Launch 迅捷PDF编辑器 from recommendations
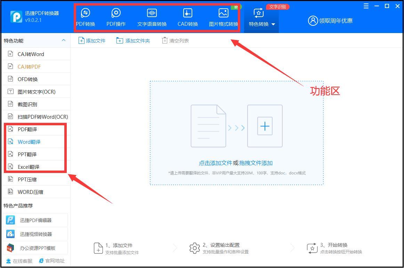Screen dimensions: 404x268 (x=35, y=220)
